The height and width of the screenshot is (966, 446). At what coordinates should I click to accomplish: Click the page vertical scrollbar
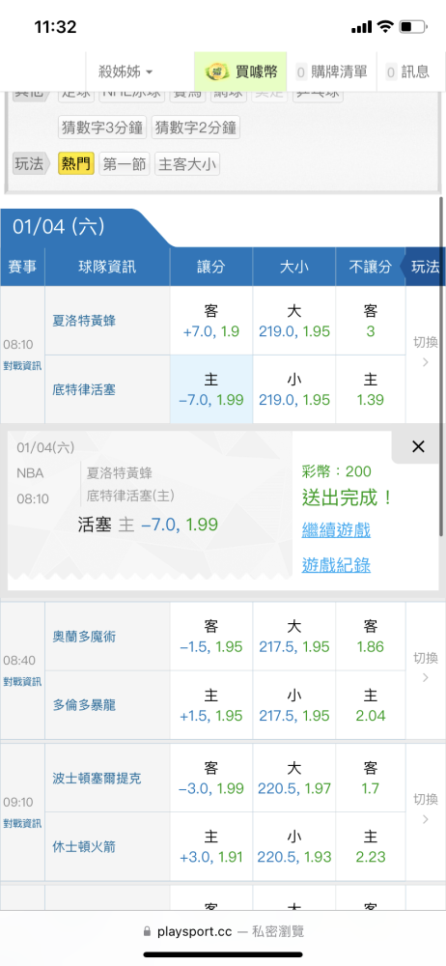click(x=441, y=366)
